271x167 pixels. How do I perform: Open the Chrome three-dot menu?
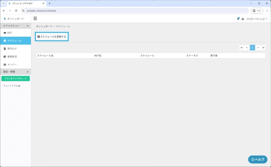(x=266, y=11)
